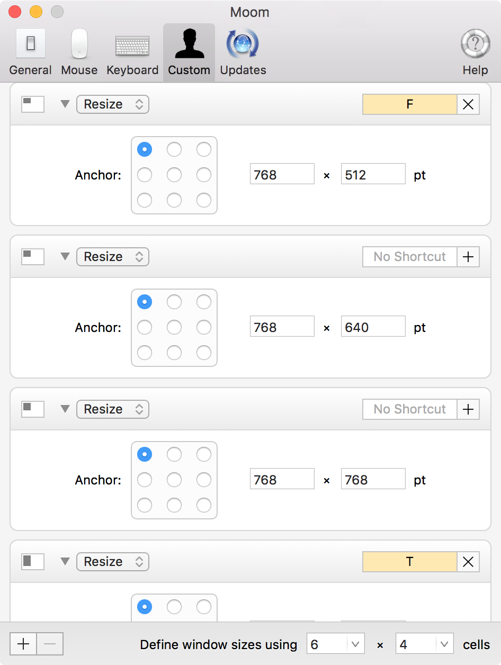Remove the T shortcut using its X button
This screenshot has height=665, width=501.
point(468,562)
